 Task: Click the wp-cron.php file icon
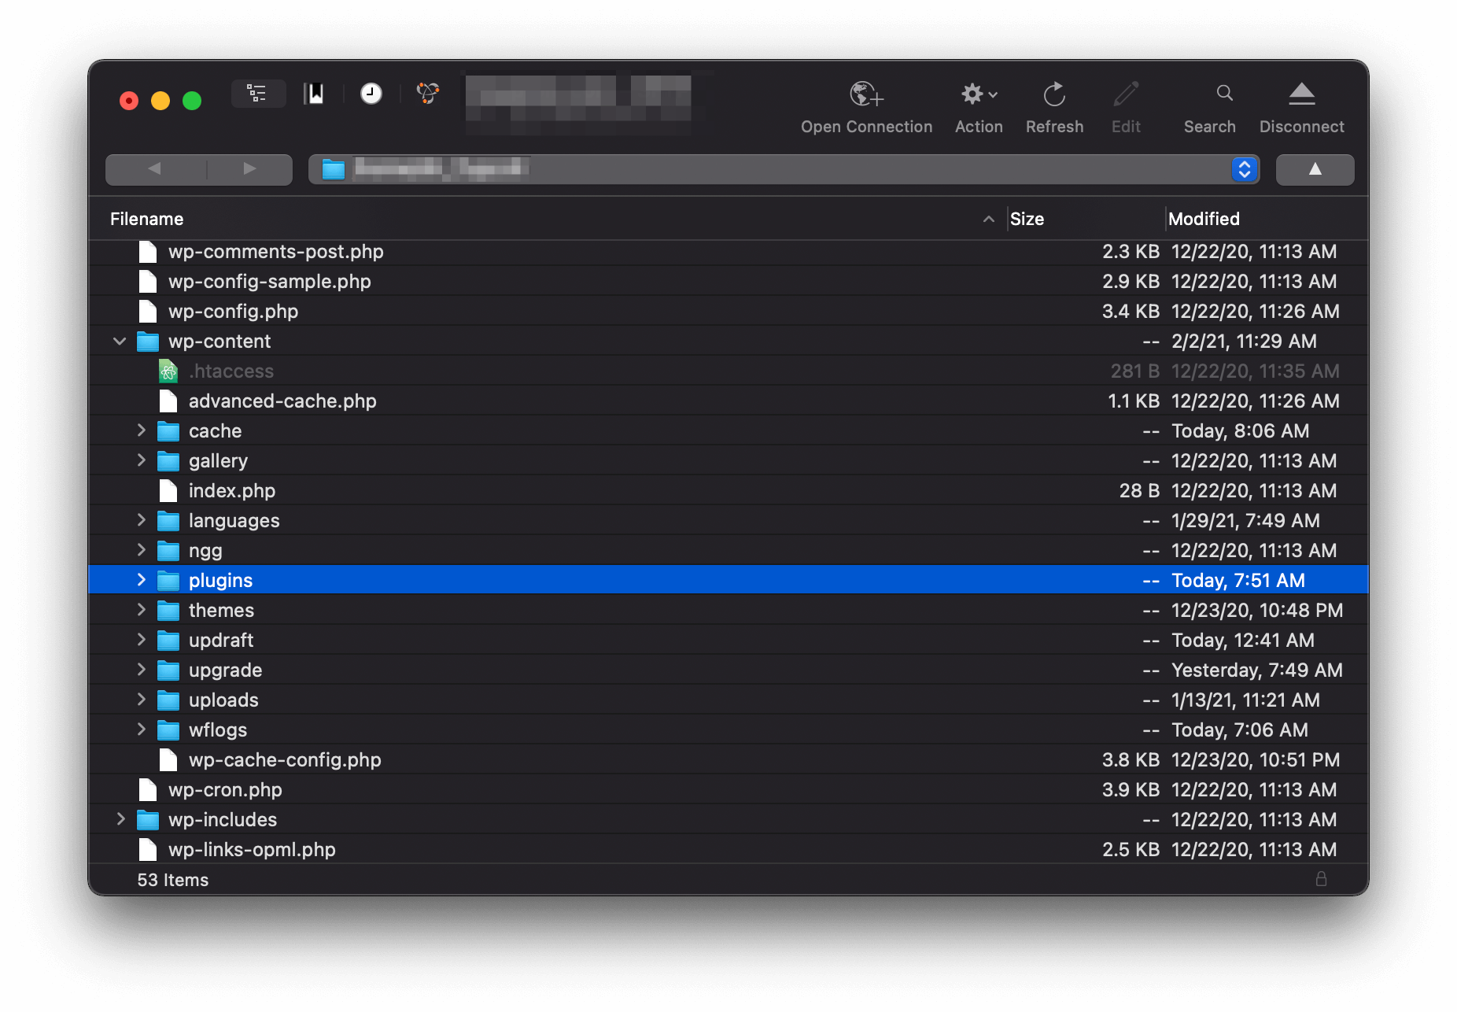(148, 789)
